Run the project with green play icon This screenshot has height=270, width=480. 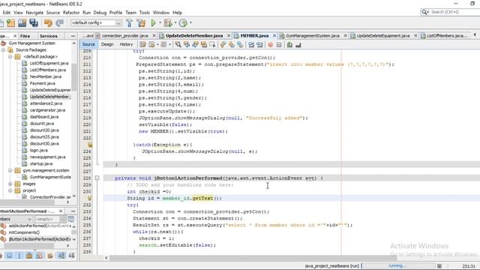[153, 23]
